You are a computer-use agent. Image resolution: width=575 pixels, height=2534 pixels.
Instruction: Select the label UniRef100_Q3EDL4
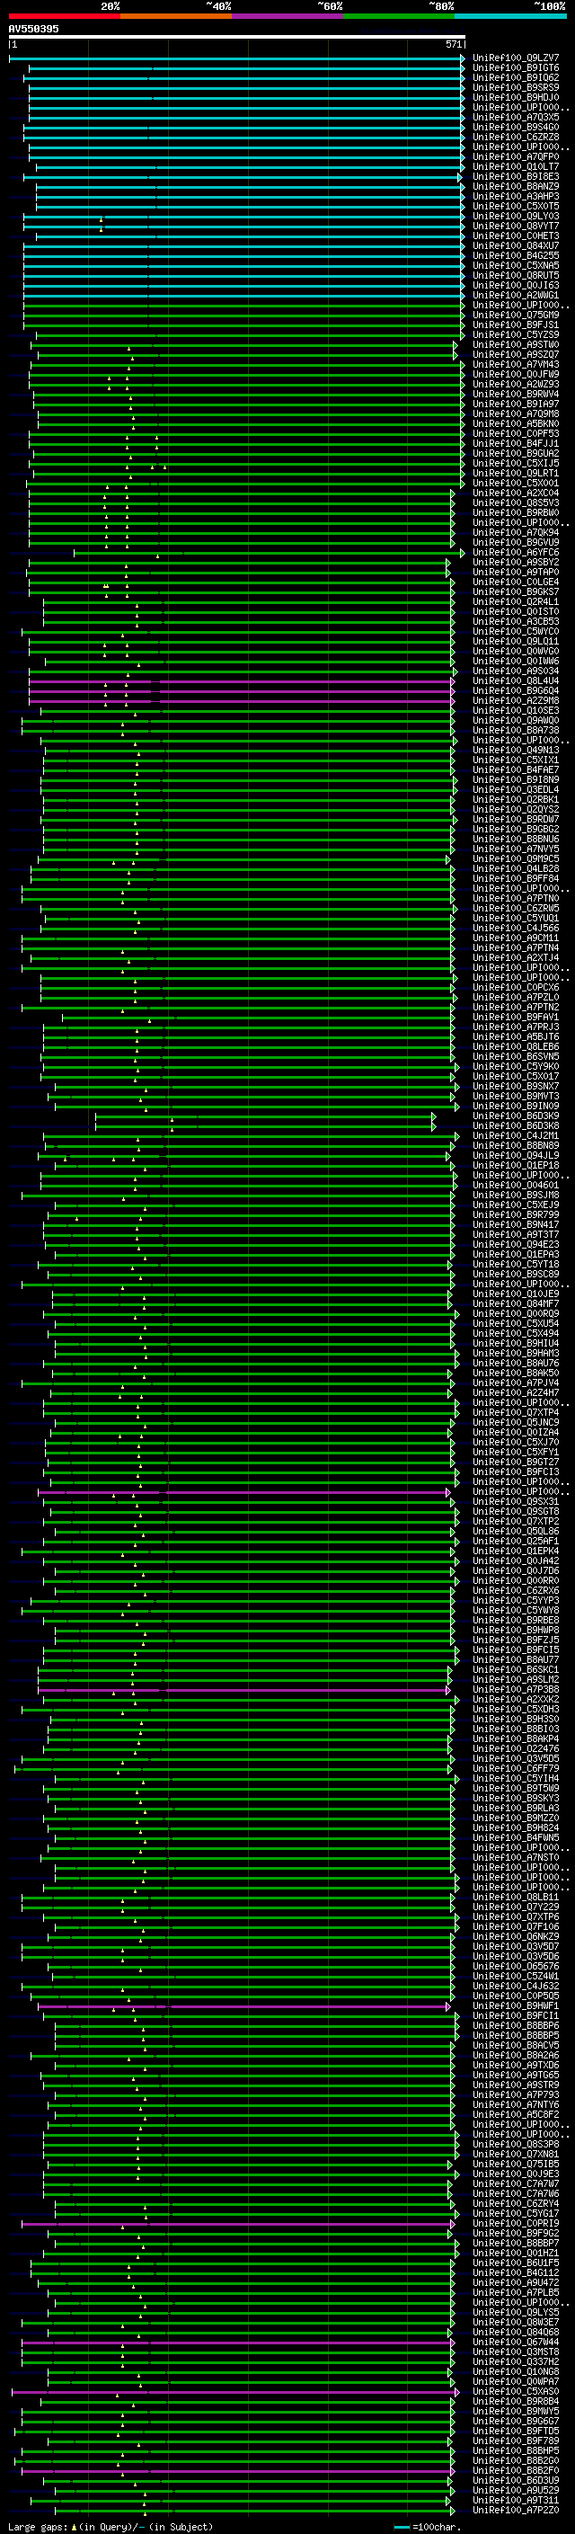[515, 790]
